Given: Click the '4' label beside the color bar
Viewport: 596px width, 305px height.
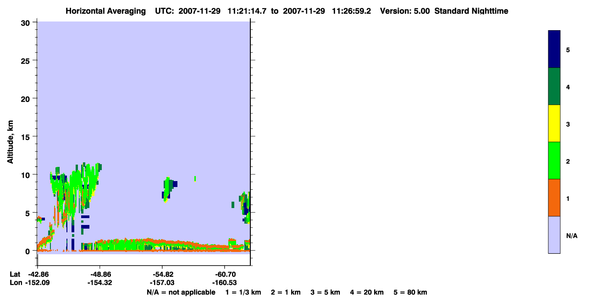Looking at the screenshot, I should click(568, 87).
